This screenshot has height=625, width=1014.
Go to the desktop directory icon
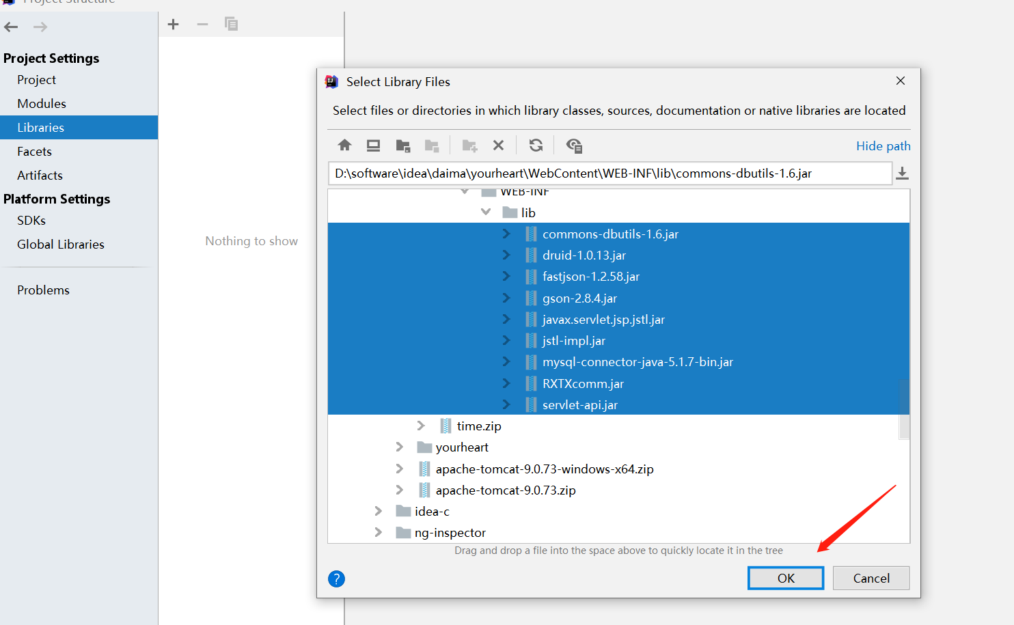click(373, 145)
